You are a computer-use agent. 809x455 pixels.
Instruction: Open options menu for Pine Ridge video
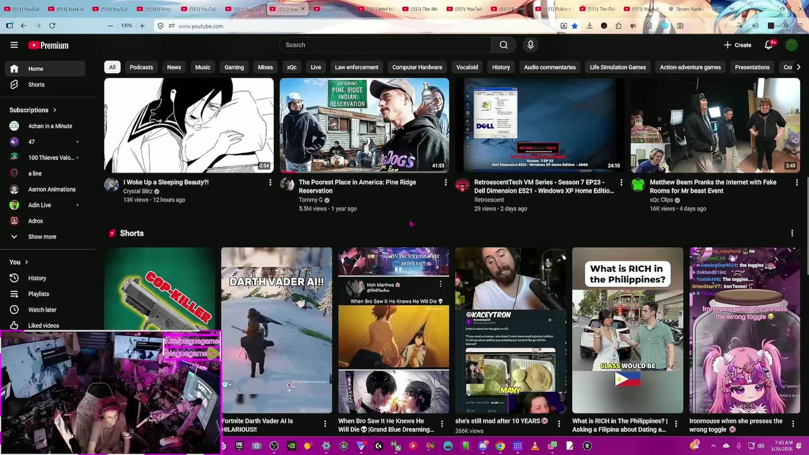446,182
